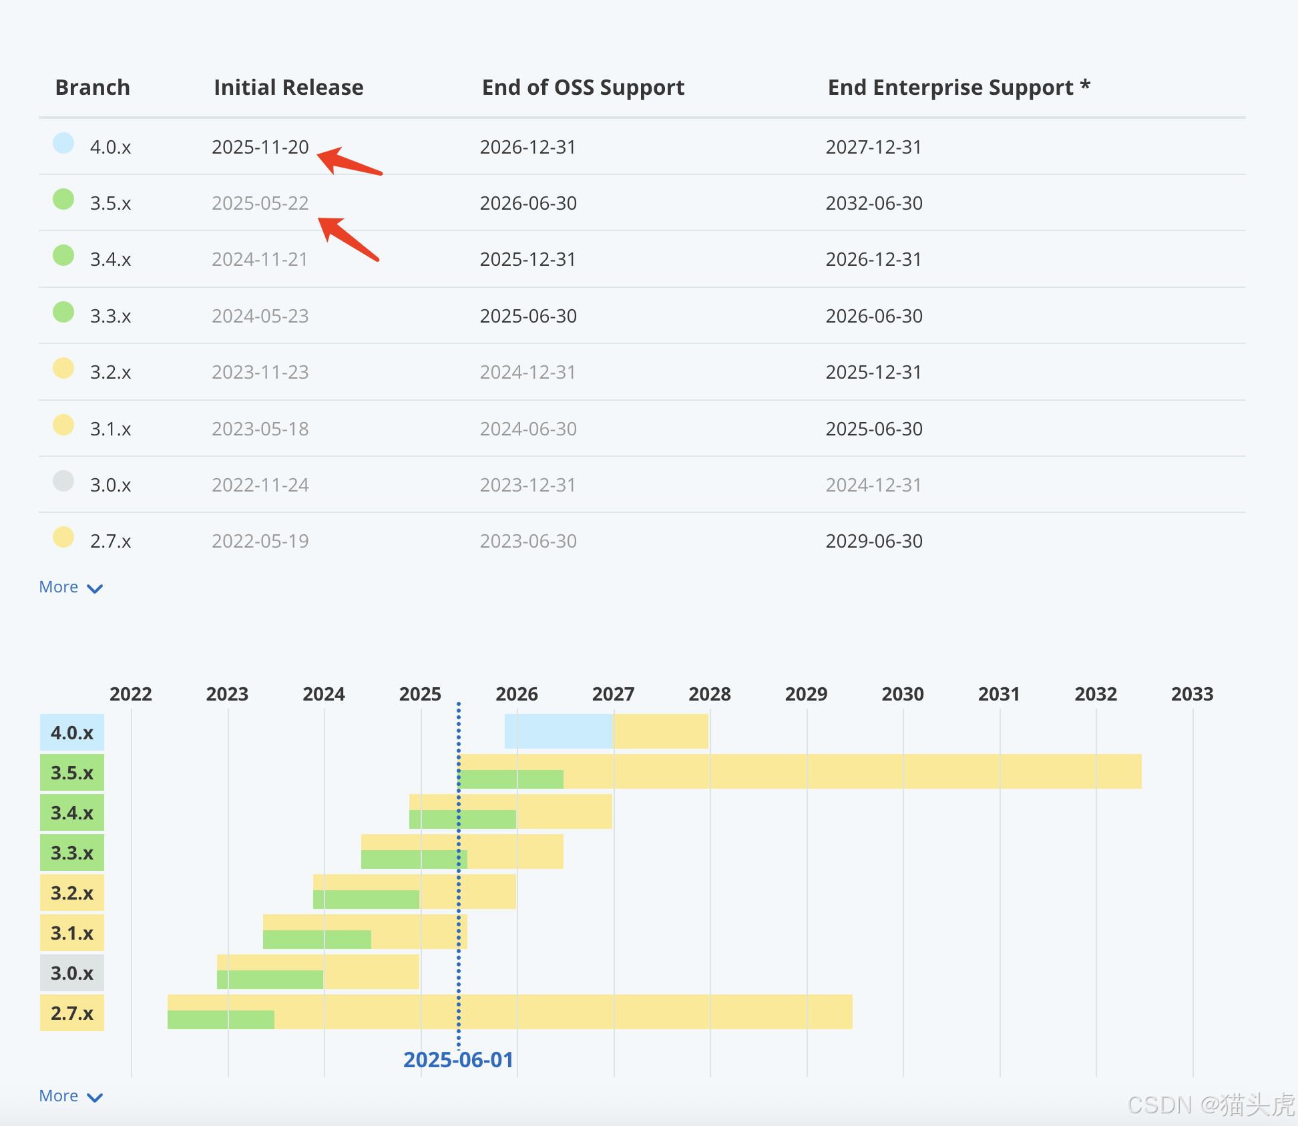1298x1126 pixels.
Task: Click the Branch column header
Action: coord(92,87)
